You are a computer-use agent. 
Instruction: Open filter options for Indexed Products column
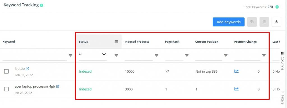click(156, 55)
